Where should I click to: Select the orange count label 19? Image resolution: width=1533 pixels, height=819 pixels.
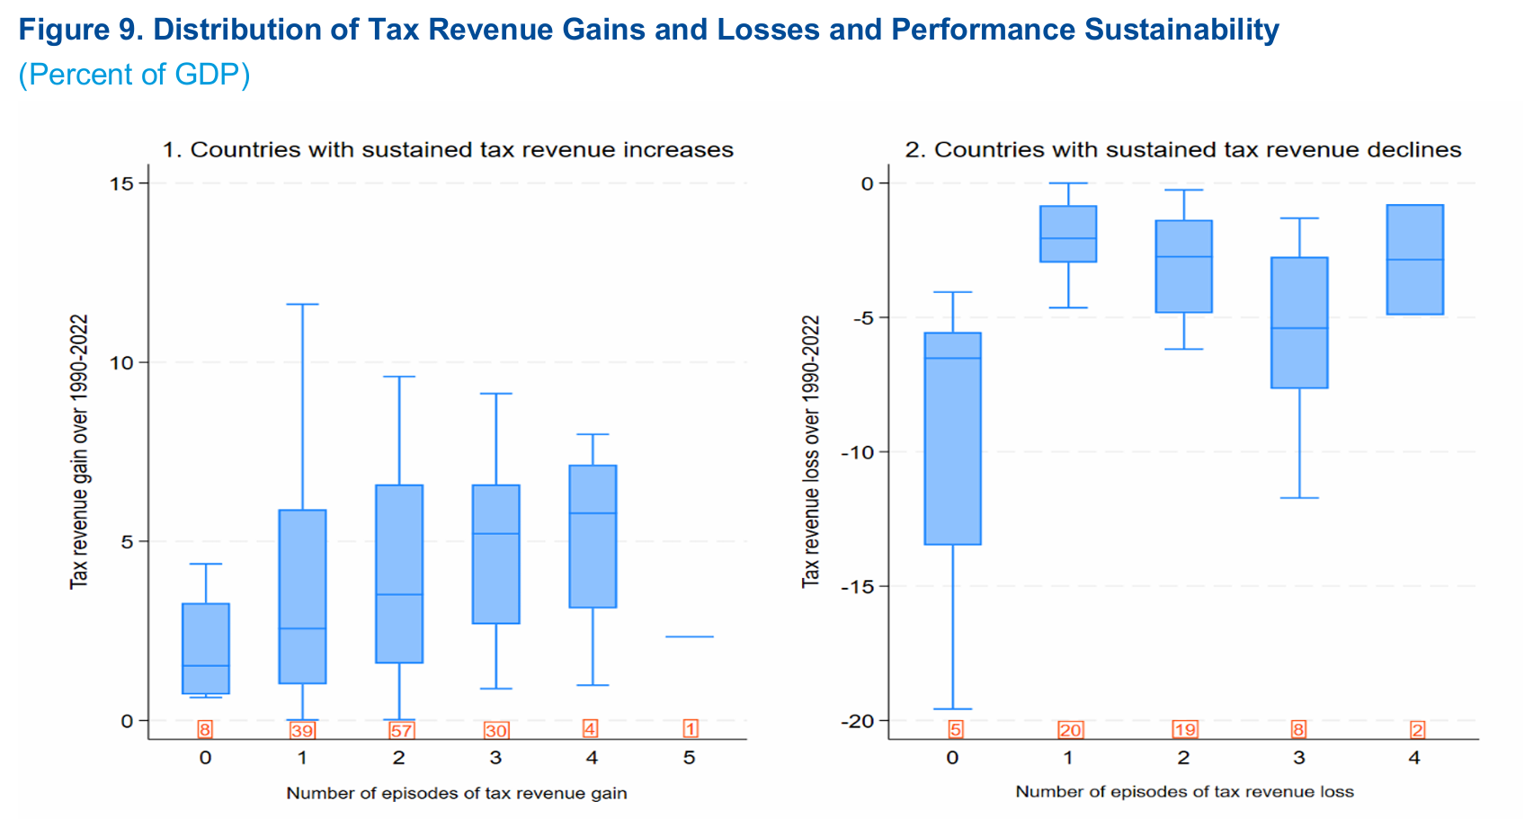(x=1184, y=730)
